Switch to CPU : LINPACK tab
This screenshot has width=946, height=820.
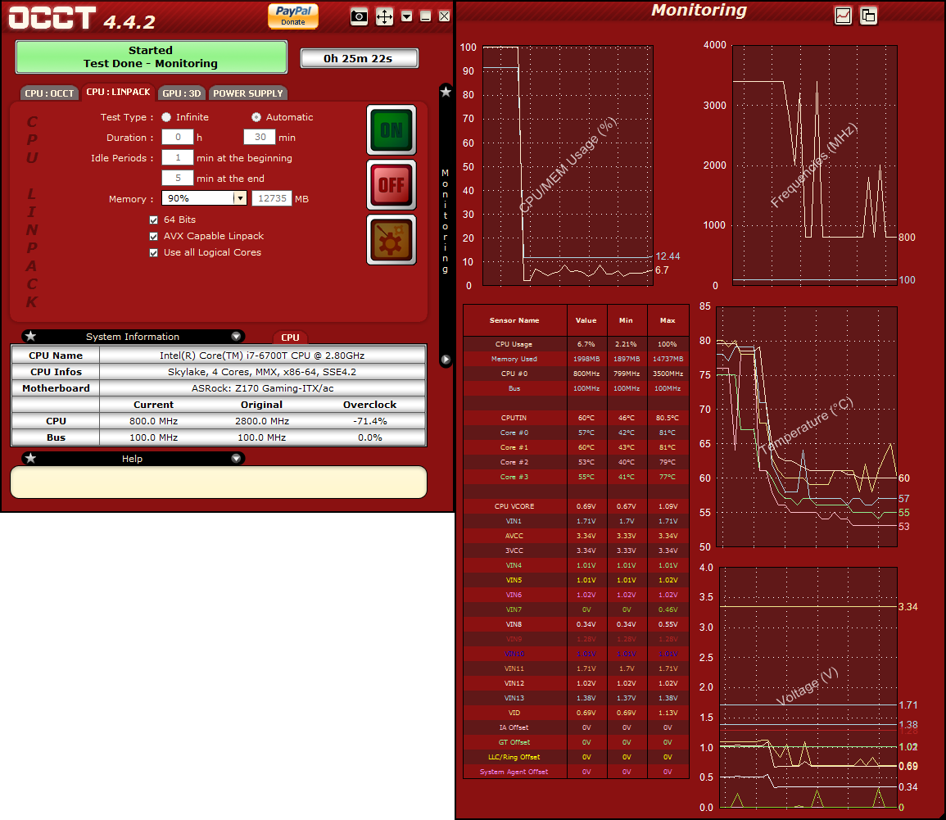pyautogui.click(x=118, y=92)
